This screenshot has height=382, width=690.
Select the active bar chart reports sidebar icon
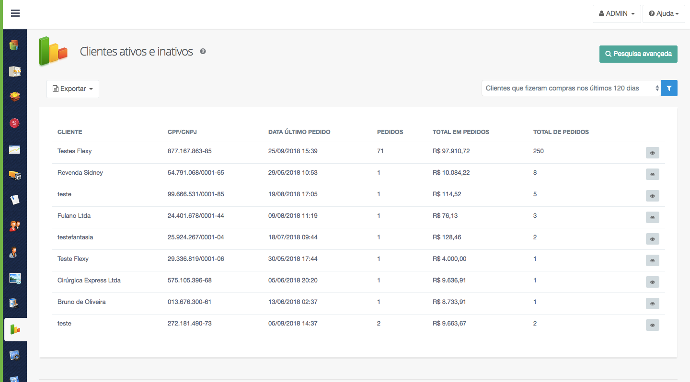coord(15,329)
